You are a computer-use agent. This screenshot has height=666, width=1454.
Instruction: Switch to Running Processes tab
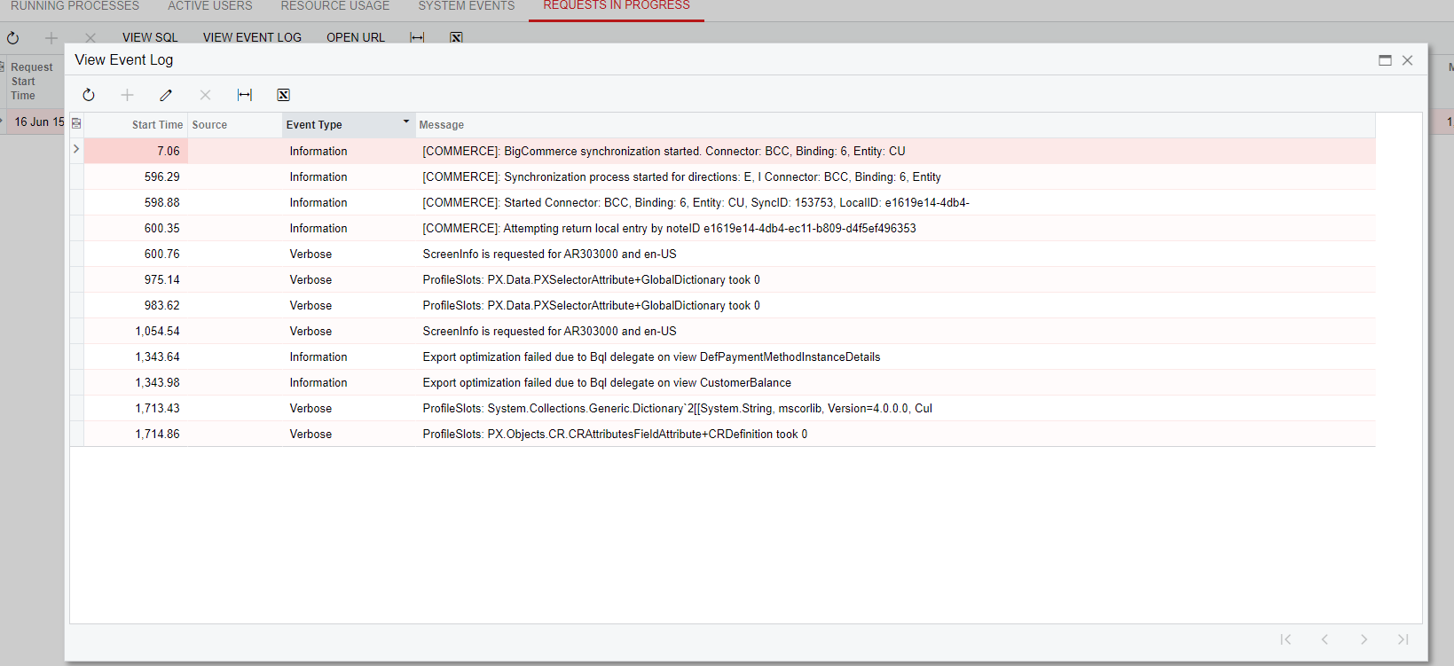[75, 6]
